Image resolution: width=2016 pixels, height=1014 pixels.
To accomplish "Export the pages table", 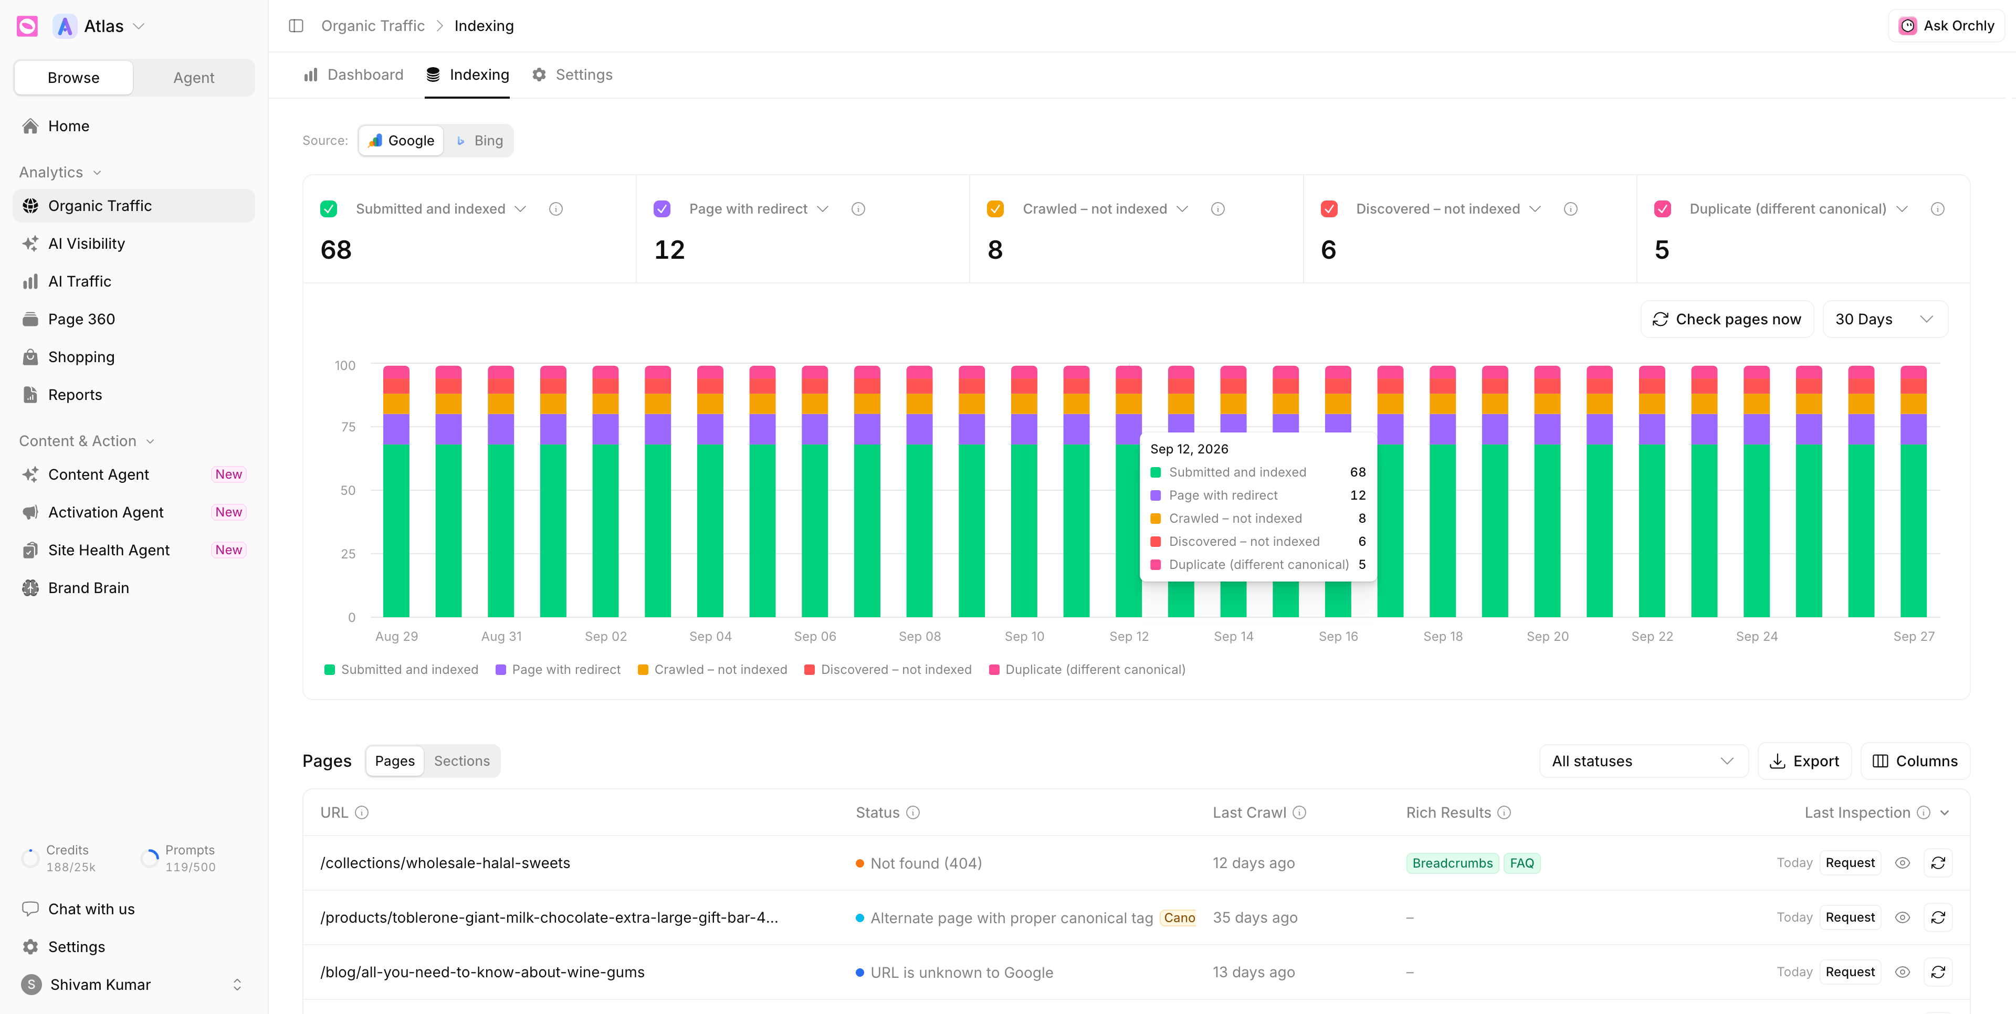I will tap(1804, 761).
